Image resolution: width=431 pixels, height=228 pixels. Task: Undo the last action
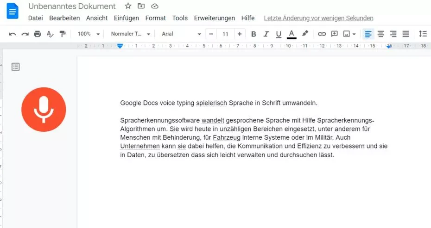click(x=13, y=34)
